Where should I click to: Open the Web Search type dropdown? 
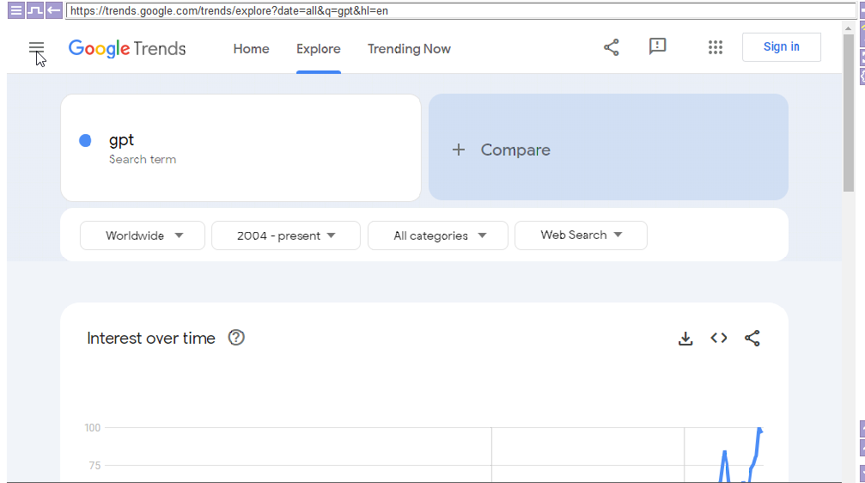581,235
